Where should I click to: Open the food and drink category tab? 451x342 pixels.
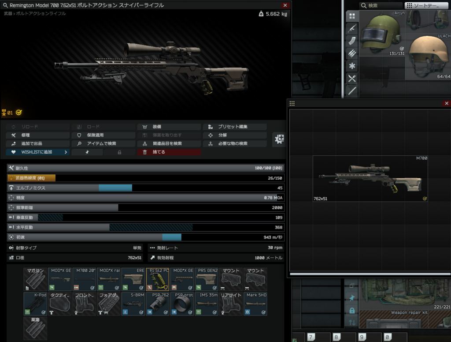pos(352,79)
